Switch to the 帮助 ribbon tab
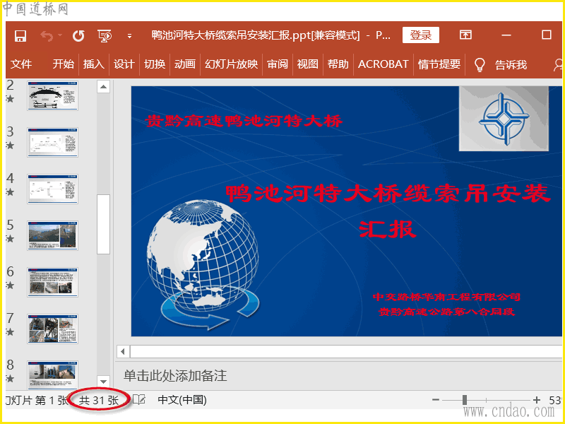Screen dimensions: 565x424 [338, 64]
